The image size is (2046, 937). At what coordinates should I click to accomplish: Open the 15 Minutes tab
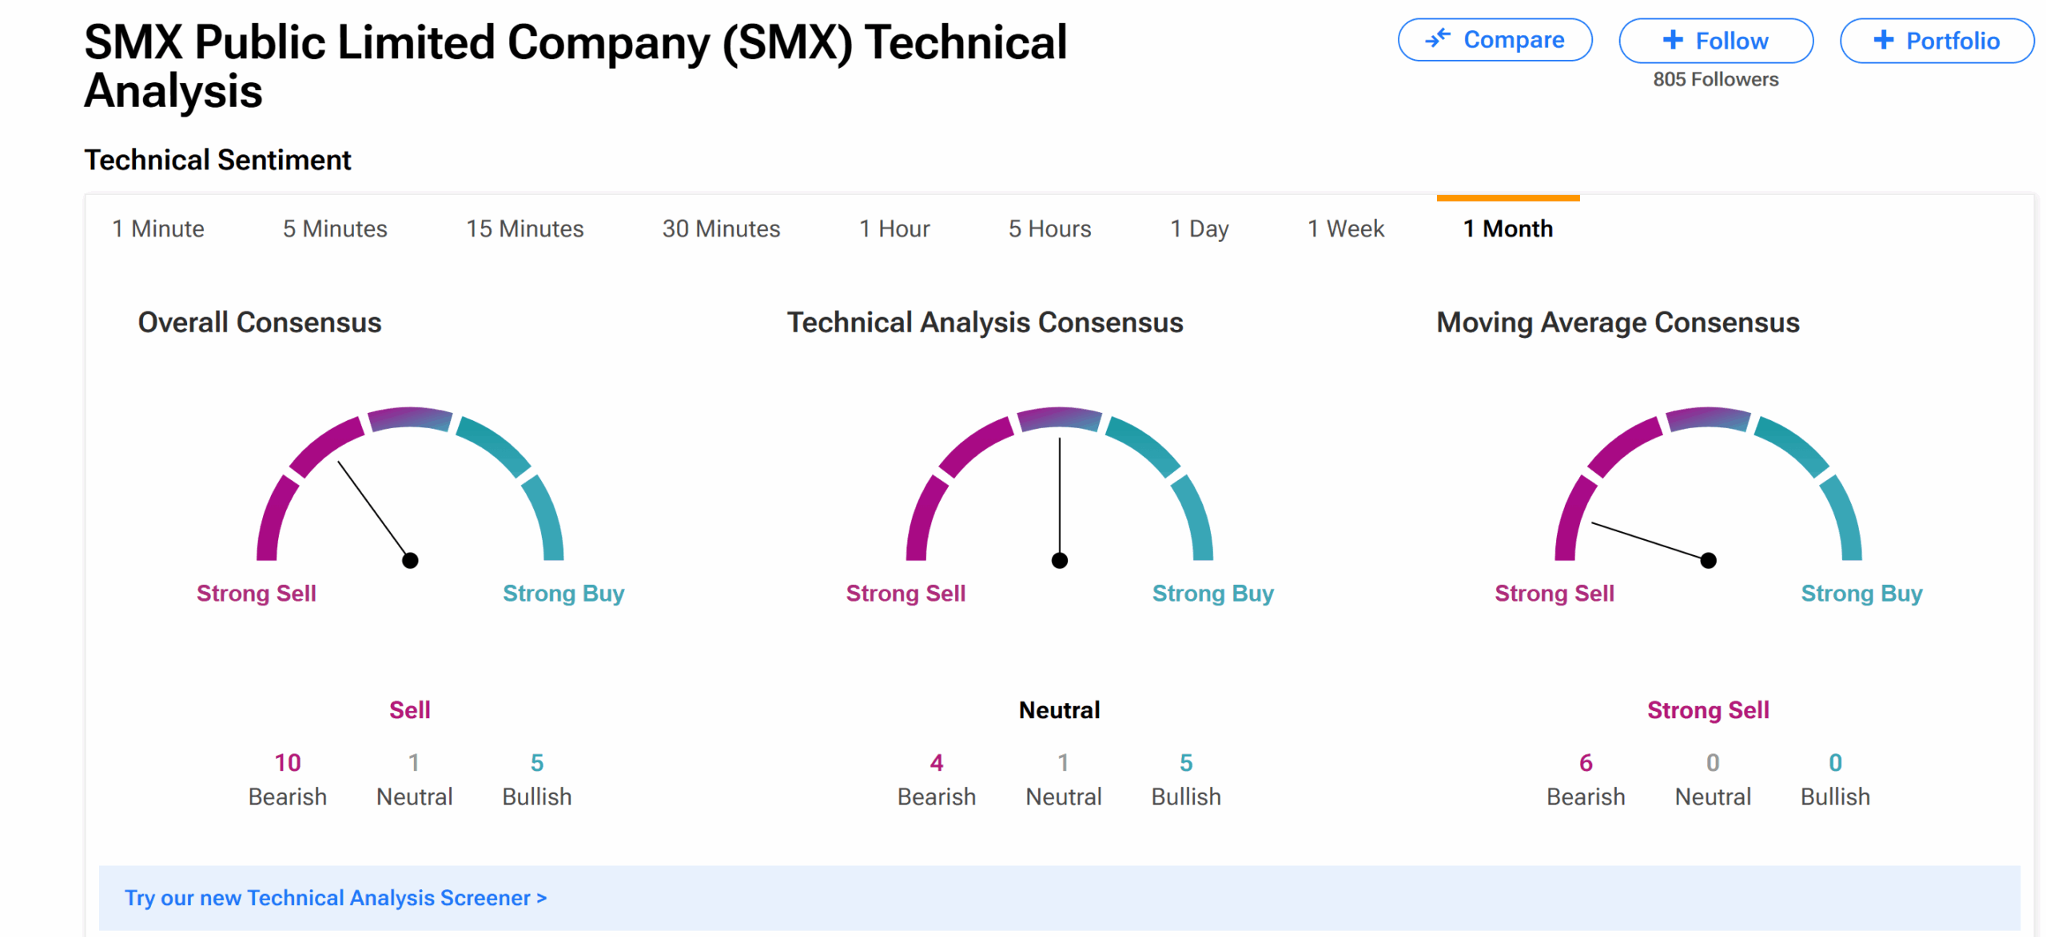(524, 228)
